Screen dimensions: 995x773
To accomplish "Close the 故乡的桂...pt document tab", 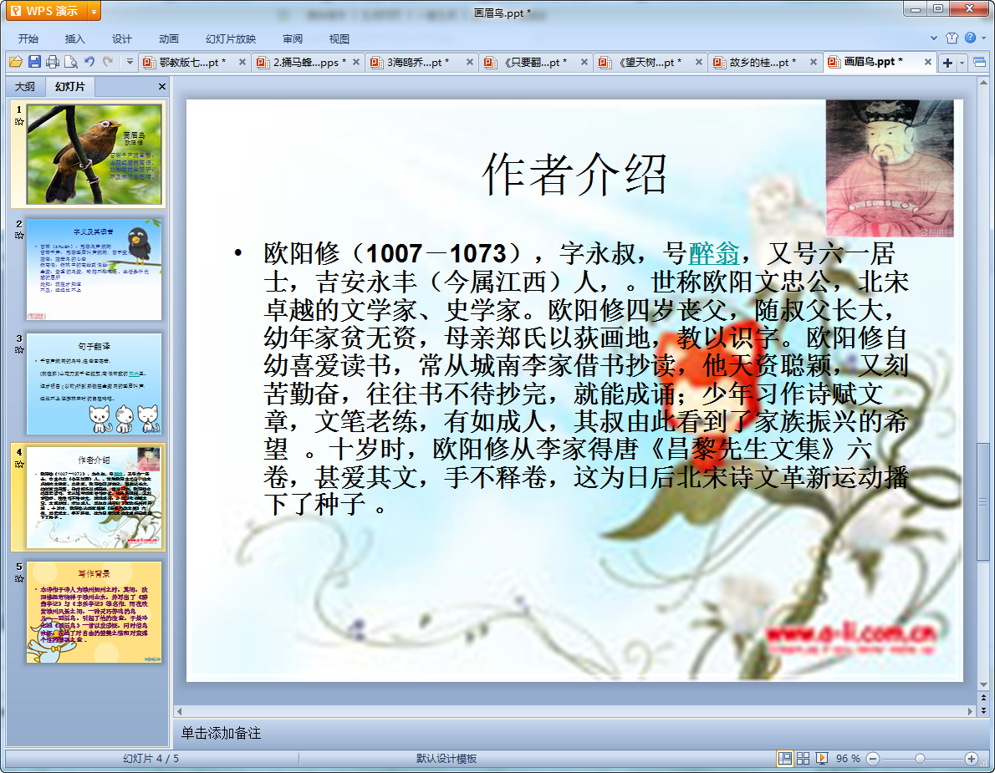I will (x=813, y=62).
